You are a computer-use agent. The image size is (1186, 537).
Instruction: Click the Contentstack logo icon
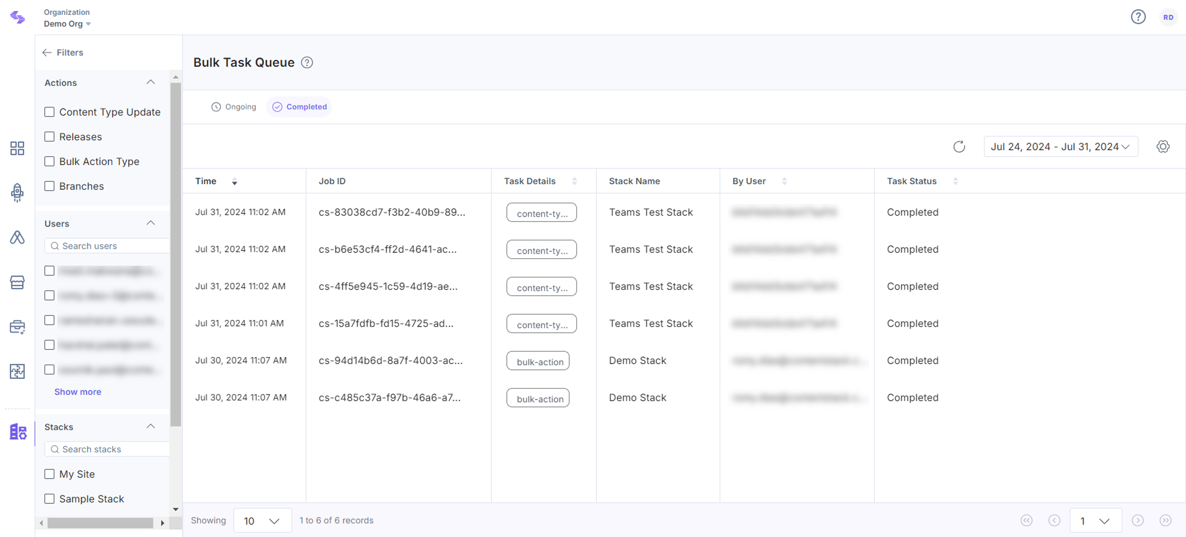coord(18,17)
